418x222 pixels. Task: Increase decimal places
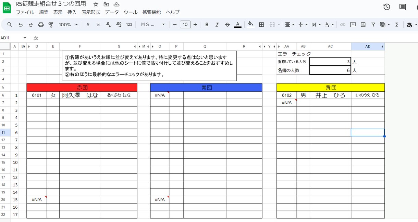pos(119,25)
